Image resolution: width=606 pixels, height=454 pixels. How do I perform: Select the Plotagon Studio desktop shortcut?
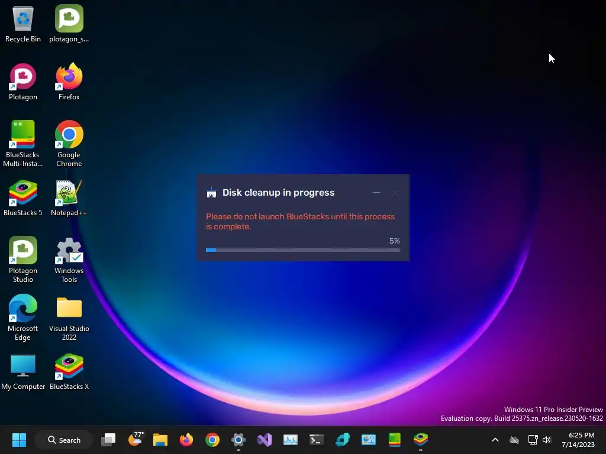[23, 260]
